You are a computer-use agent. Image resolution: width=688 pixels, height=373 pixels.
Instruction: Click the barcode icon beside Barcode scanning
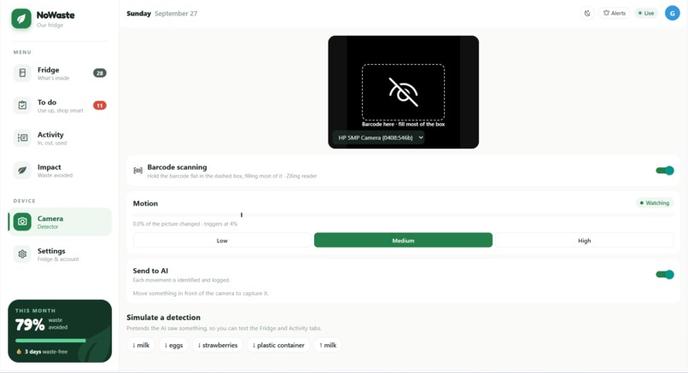(137, 170)
